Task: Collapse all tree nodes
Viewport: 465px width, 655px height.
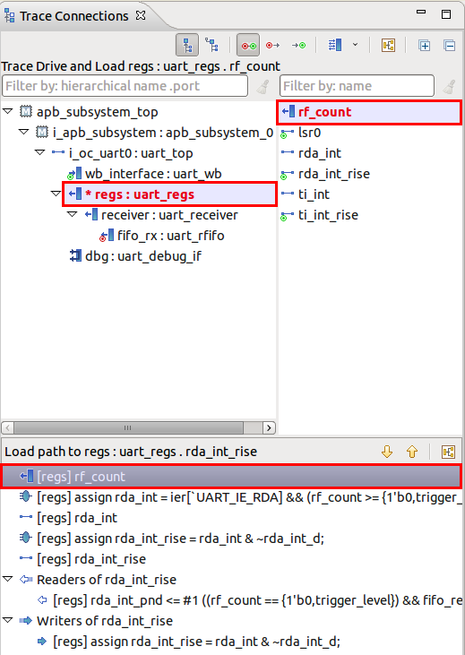Action: pyautogui.click(x=449, y=45)
